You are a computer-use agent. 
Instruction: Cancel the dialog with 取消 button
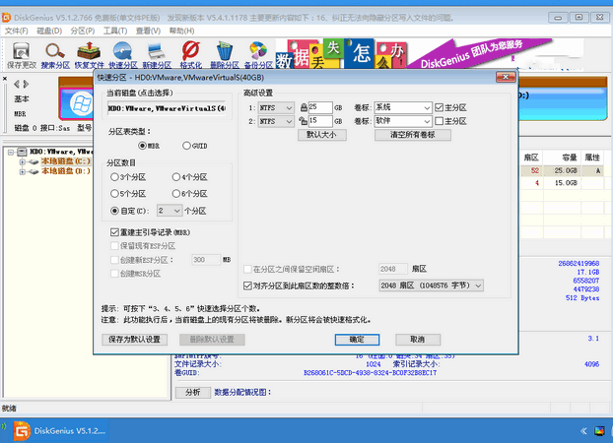pyautogui.click(x=418, y=340)
